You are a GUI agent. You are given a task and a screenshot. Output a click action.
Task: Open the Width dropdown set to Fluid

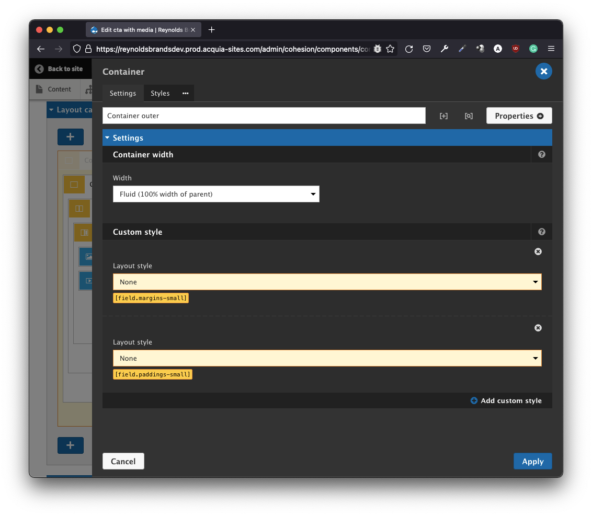[216, 194]
